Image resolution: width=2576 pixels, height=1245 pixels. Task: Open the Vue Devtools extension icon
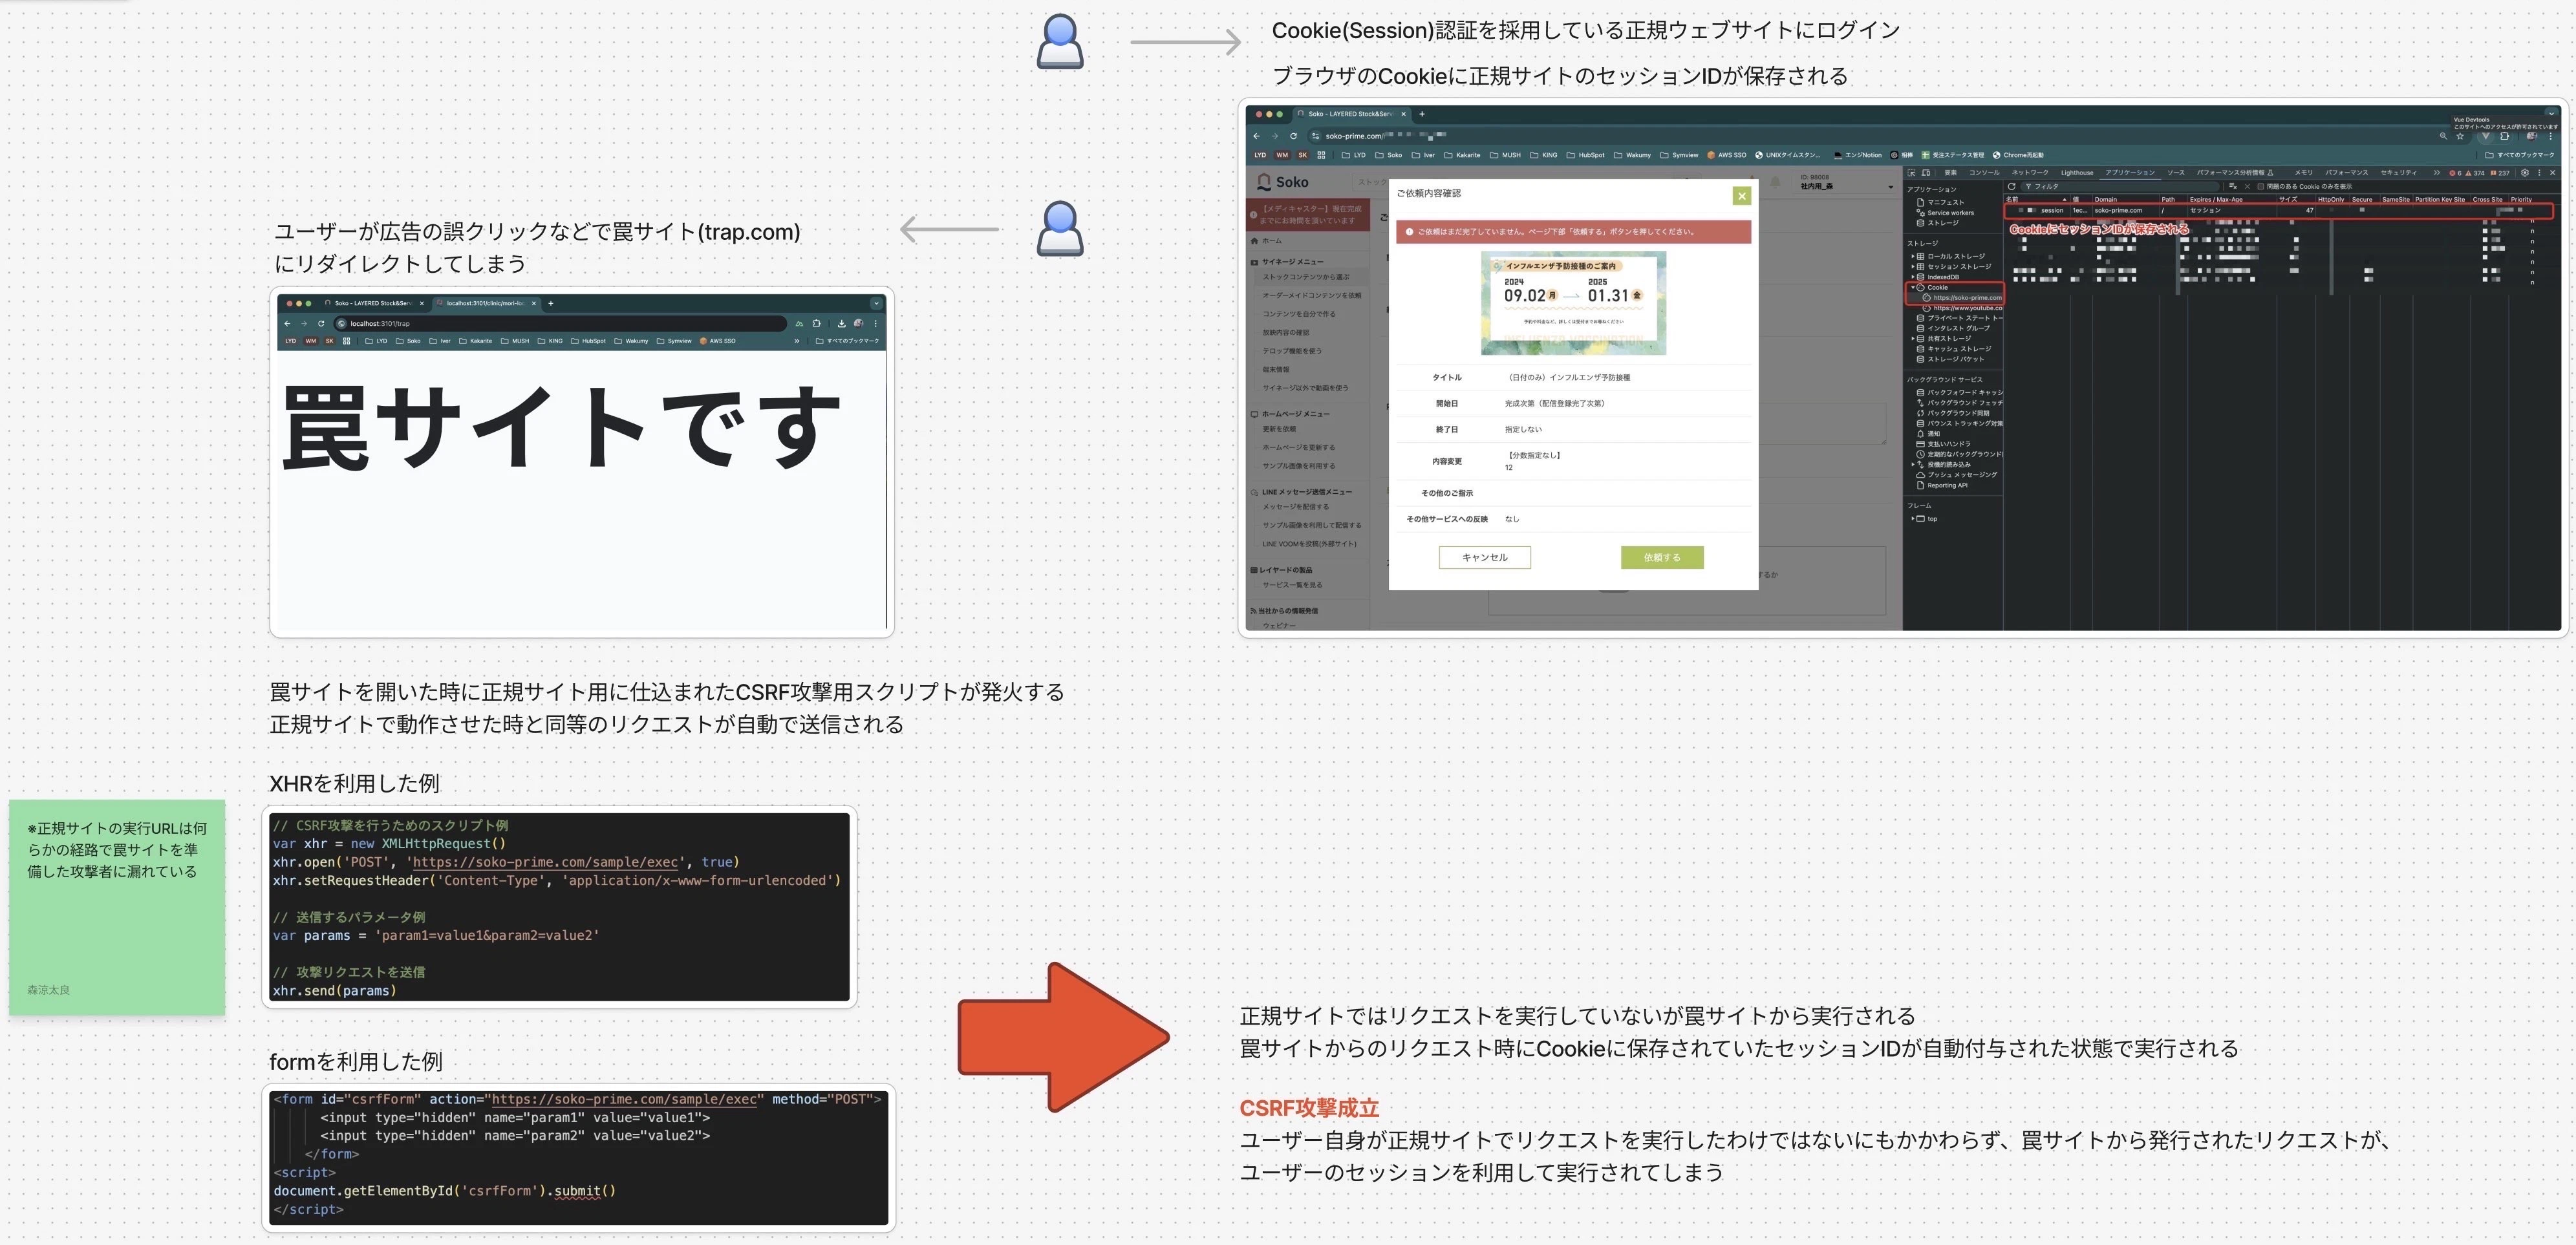[2486, 137]
